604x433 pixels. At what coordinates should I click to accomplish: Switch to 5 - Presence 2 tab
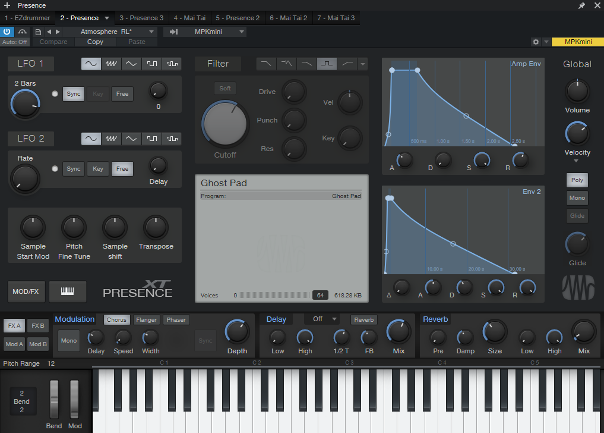(238, 18)
